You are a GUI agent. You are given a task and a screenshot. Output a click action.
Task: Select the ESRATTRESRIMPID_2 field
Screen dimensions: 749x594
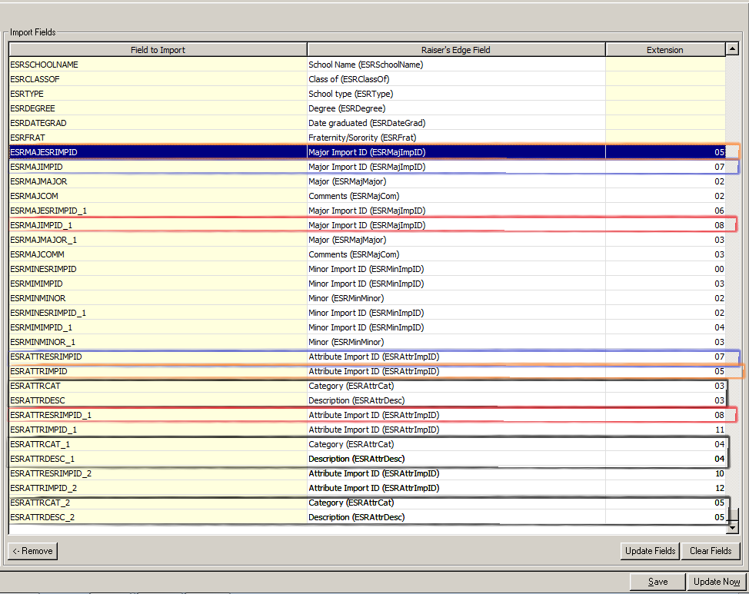click(158, 473)
